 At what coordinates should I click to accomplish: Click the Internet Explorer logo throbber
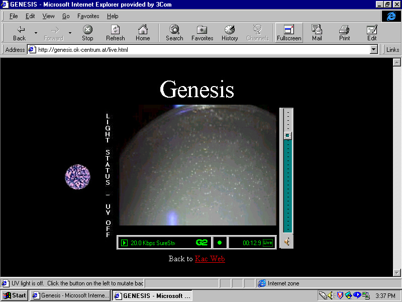391,16
